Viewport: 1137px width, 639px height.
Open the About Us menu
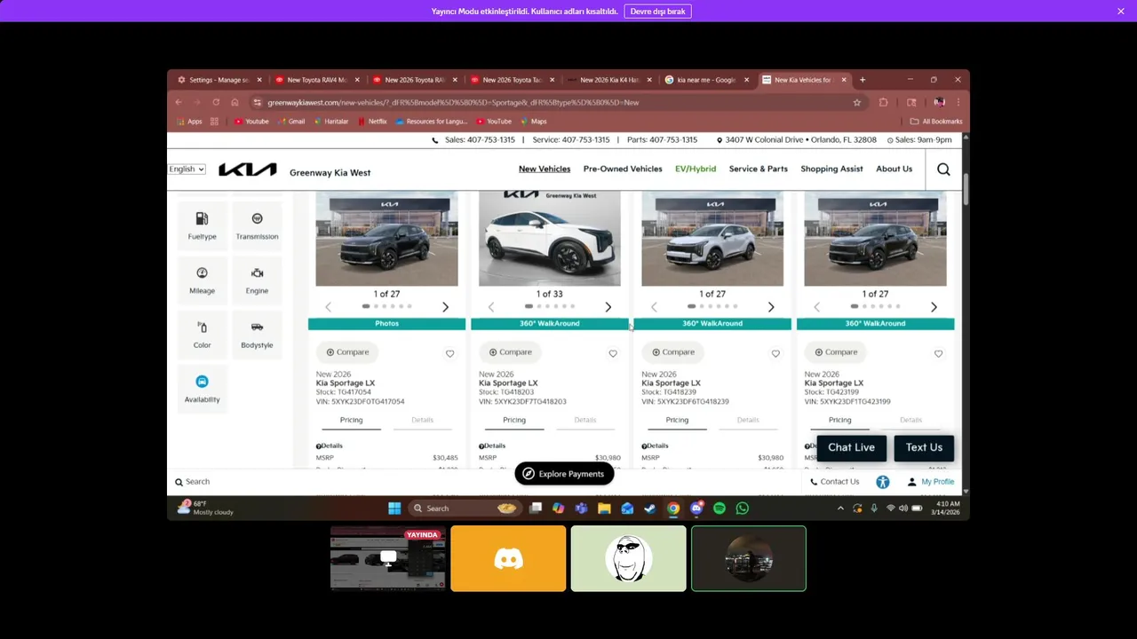pos(894,169)
